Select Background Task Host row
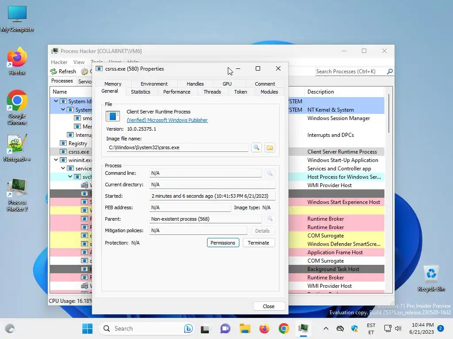 pyautogui.click(x=334, y=269)
